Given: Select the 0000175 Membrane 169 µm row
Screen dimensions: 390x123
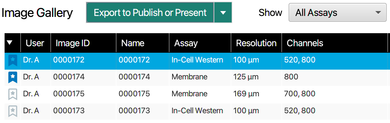Looking at the screenshot, I should pyautogui.click(x=197, y=94).
